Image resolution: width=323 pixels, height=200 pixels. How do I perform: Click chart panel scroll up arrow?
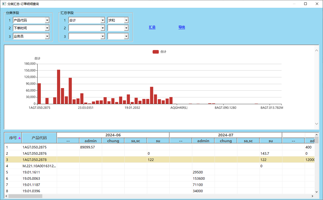click(x=317, y=50)
